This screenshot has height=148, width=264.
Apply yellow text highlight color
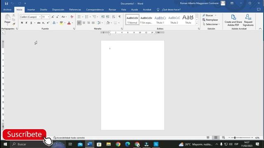pyautogui.click(x=61, y=23)
